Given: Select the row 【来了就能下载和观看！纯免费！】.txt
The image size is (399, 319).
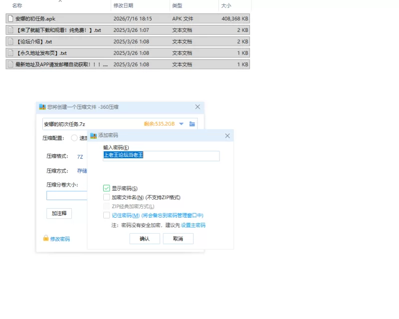Looking at the screenshot, I should tap(128, 30).
